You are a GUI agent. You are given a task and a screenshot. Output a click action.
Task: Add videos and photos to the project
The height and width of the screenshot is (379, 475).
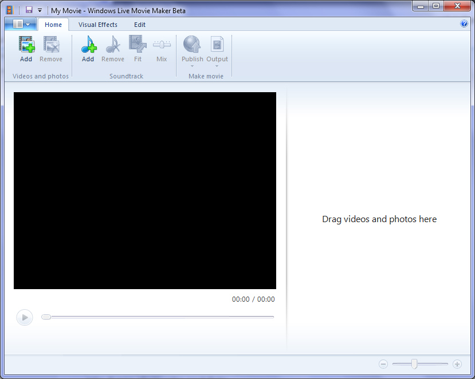26,49
